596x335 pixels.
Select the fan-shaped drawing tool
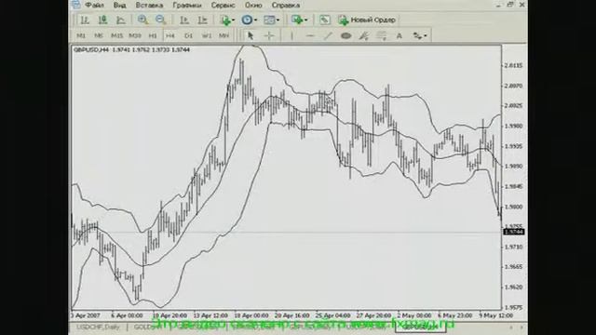(x=364, y=35)
